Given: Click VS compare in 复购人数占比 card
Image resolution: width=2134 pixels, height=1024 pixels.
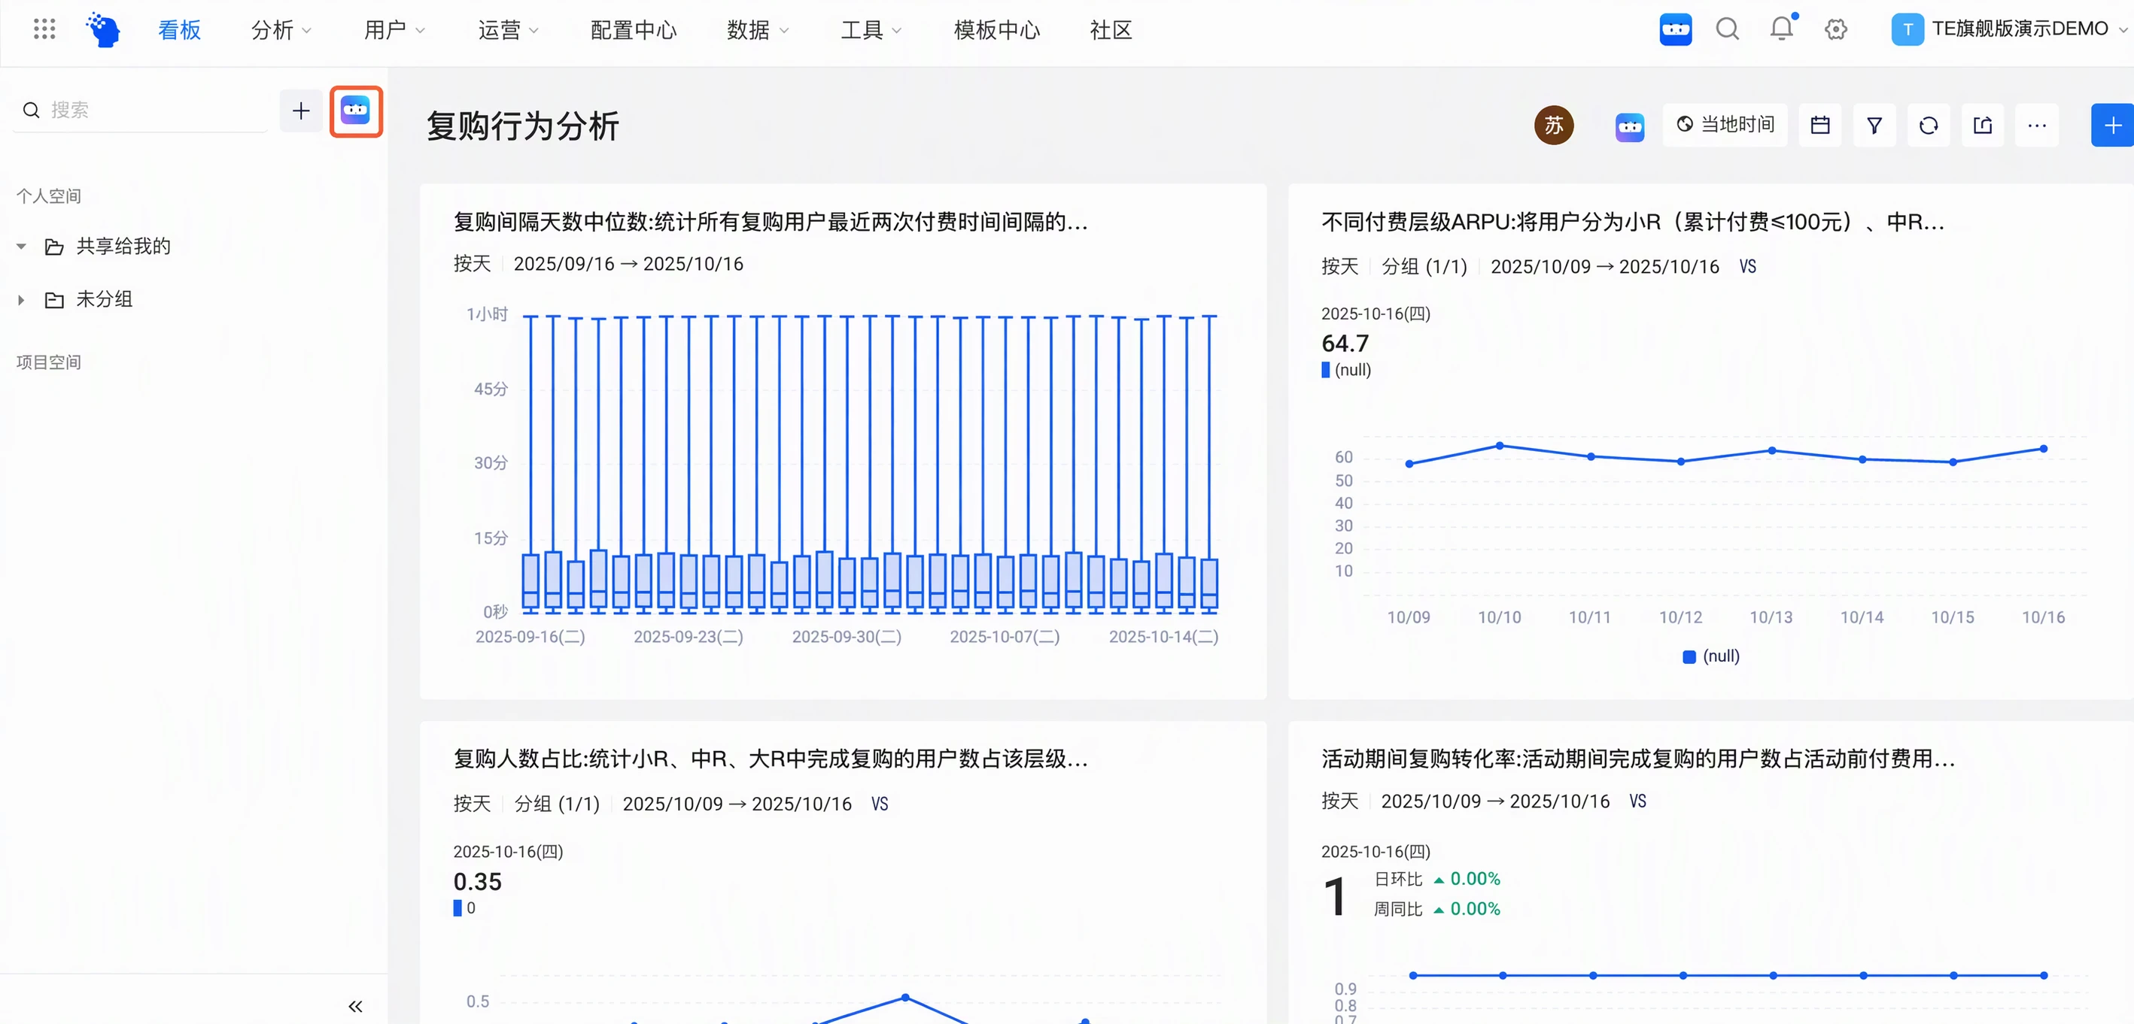Looking at the screenshot, I should (x=879, y=804).
